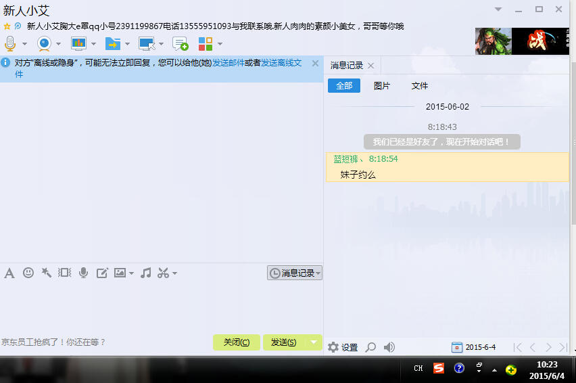Image resolution: width=576 pixels, height=383 pixels.
Task: Go to next page of records
Action: 548,347
